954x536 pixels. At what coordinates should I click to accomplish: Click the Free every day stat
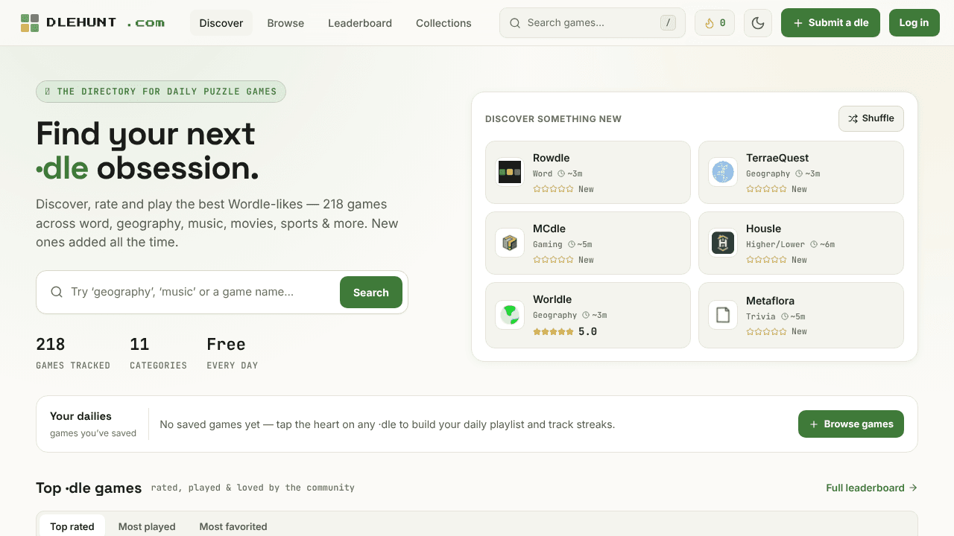click(x=233, y=353)
